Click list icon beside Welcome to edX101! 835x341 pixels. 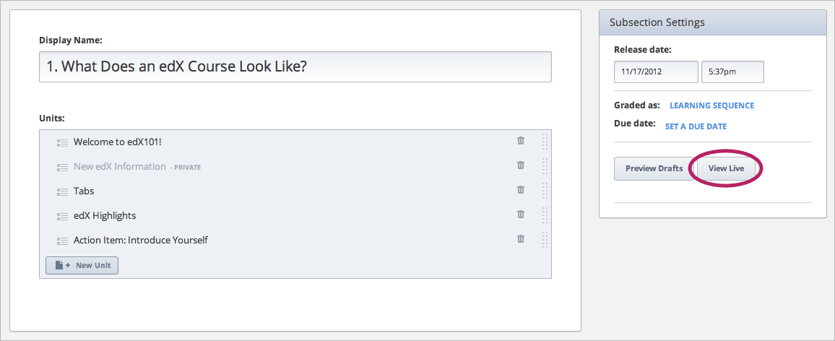coord(62,142)
